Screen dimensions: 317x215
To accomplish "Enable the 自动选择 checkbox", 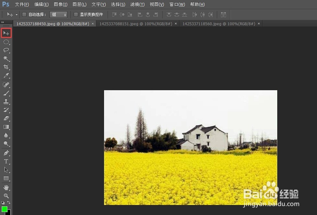I will pos(24,14).
